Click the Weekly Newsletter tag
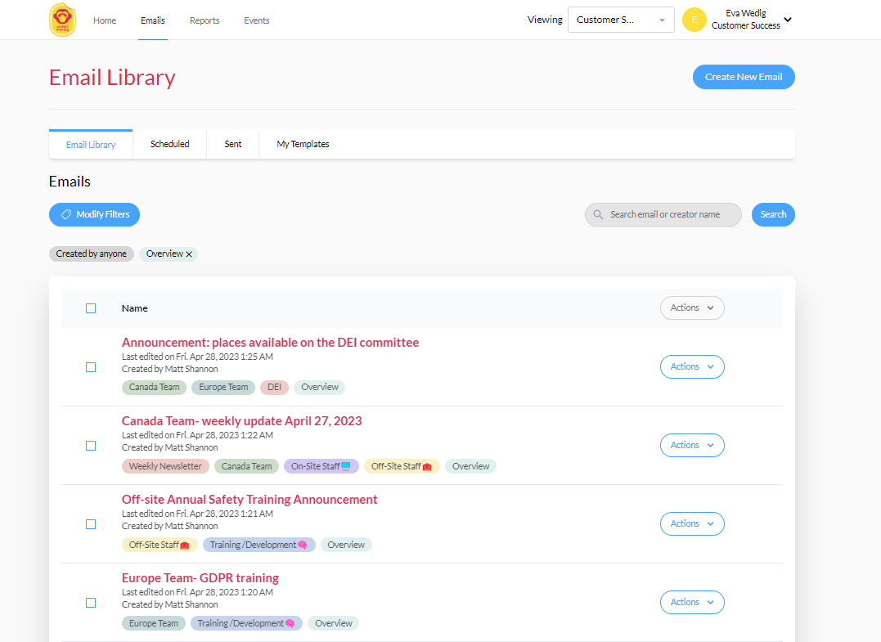This screenshot has height=642, width=881. click(x=165, y=466)
